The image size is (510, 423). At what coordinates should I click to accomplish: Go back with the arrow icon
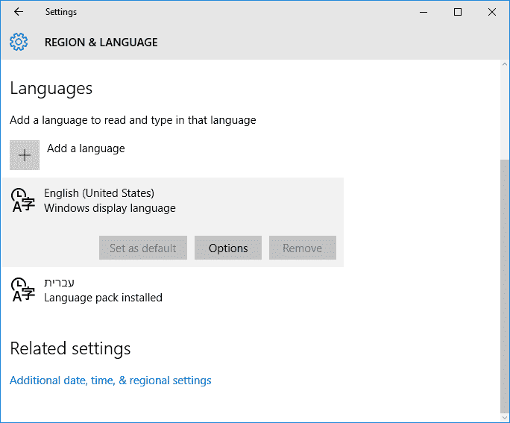[x=19, y=12]
